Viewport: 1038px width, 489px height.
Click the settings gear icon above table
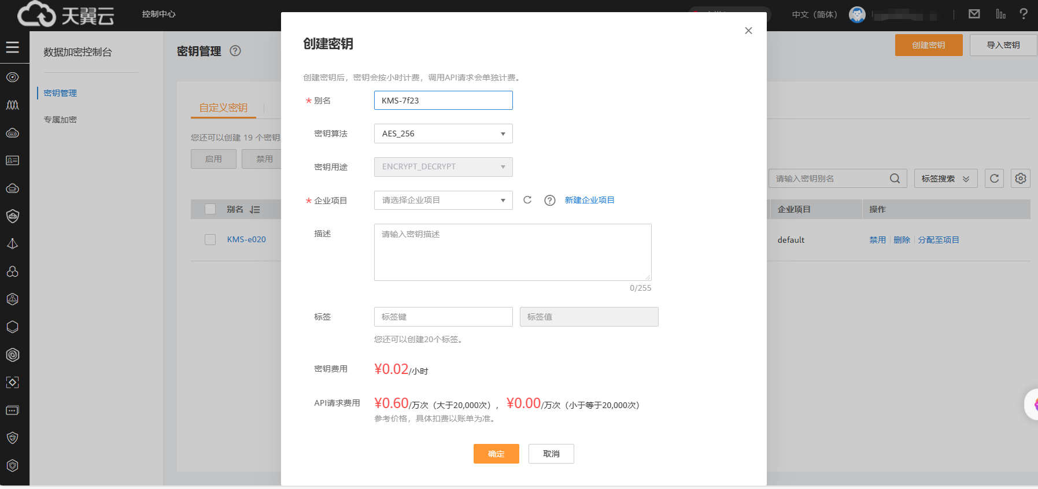(1021, 179)
